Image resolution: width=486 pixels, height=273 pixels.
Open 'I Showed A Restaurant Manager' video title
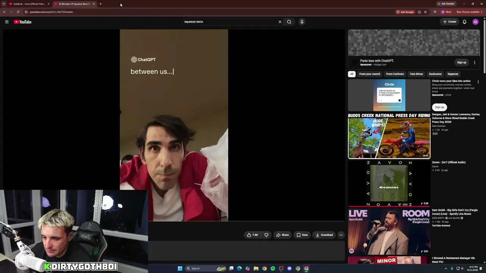(453, 260)
